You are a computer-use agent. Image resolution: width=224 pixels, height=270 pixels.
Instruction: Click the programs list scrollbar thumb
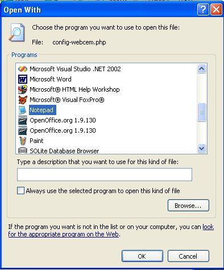tap(201, 112)
